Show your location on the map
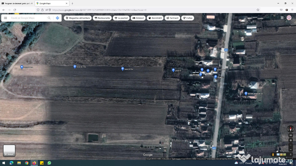Viewport: 296px width, 166px height. point(291,140)
